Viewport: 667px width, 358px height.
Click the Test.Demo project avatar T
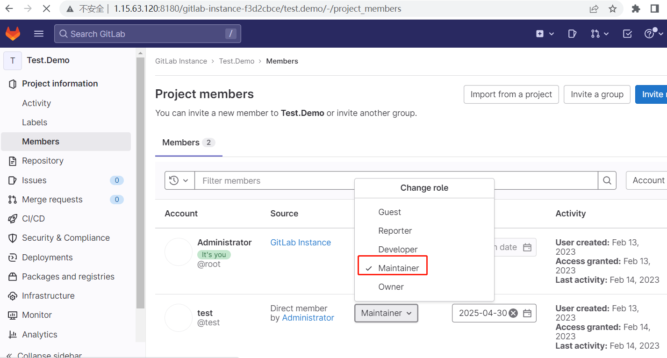(x=13, y=60)
